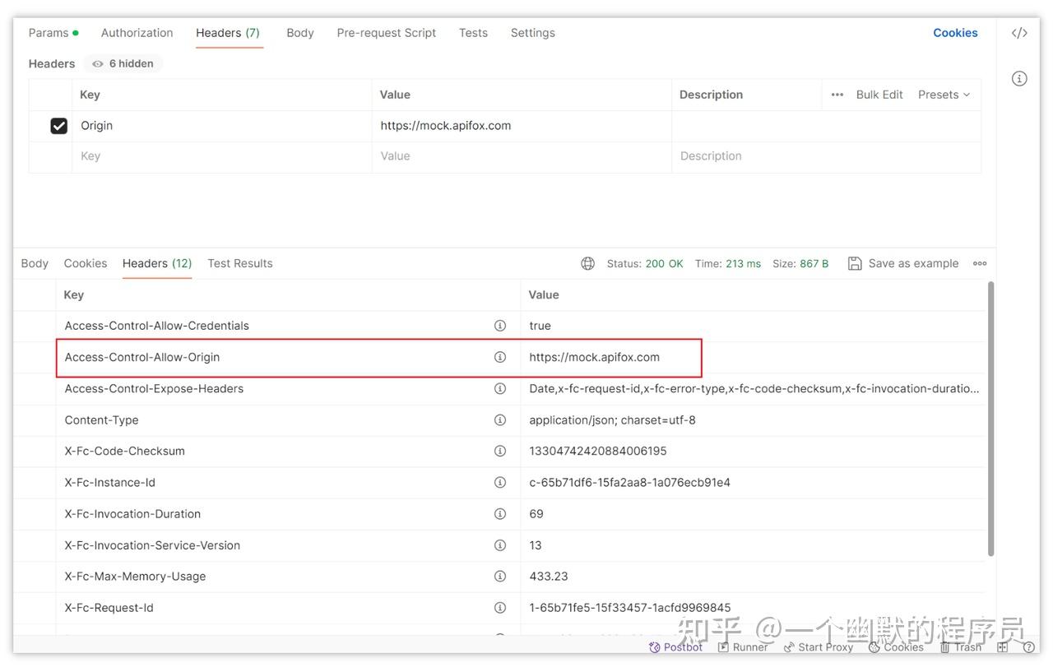Click the Save as example button

pyautogui.click(x=903, y=263)
